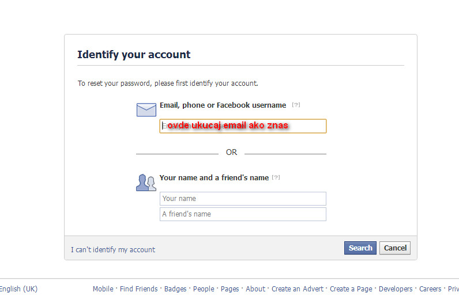
Task: Click the Your name input field
Action: [x=243, y=199]
